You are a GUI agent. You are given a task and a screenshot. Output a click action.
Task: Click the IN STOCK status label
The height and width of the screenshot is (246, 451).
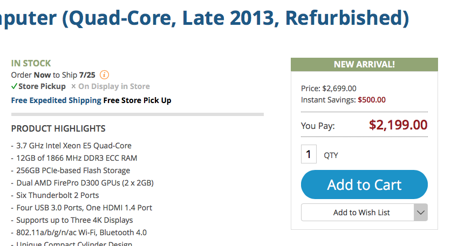pyautogui.click(x=31, y=63)
